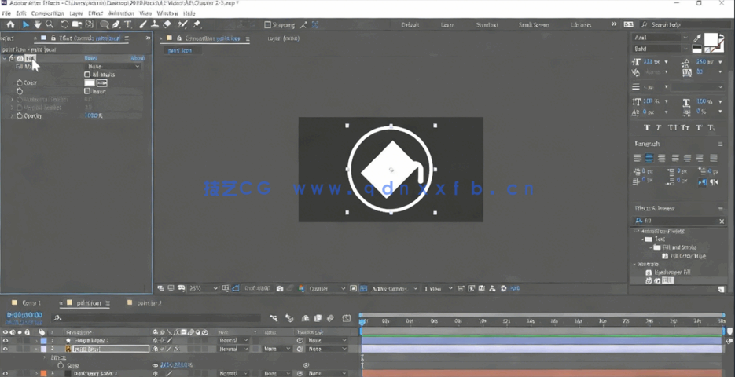This screenshot has height=377, width=735.
Task: Select the Hand tool in the toolbar
Action: [x=37, y=25]
